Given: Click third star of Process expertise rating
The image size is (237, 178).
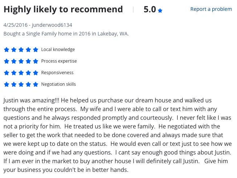Looking at the screenshot, I should tap(21, 61).
